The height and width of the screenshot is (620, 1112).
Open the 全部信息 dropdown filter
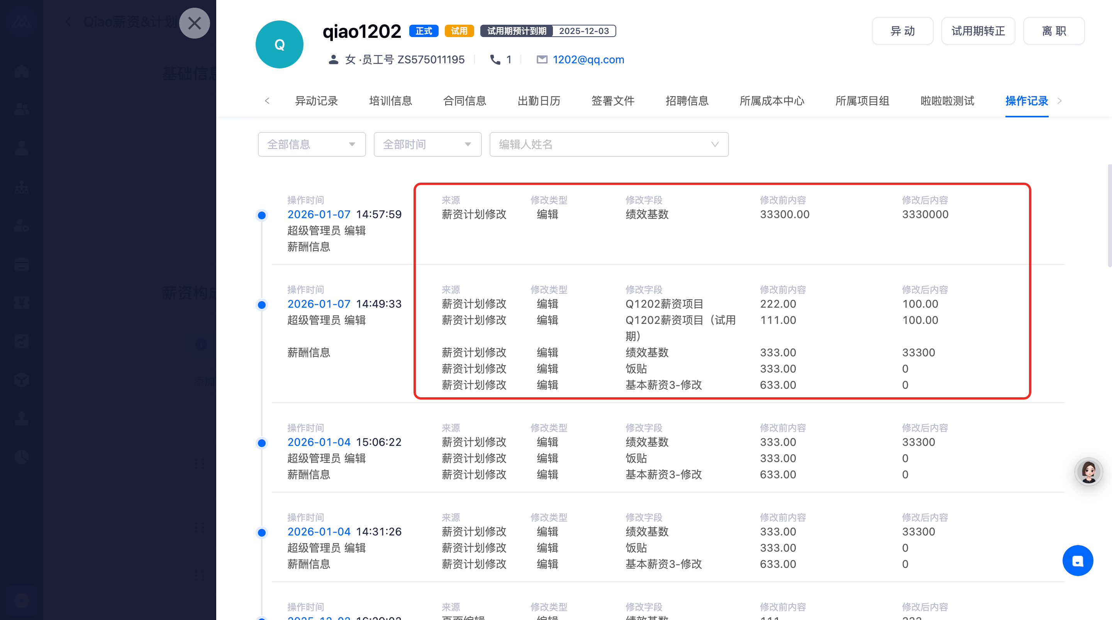tap(311, 144)
